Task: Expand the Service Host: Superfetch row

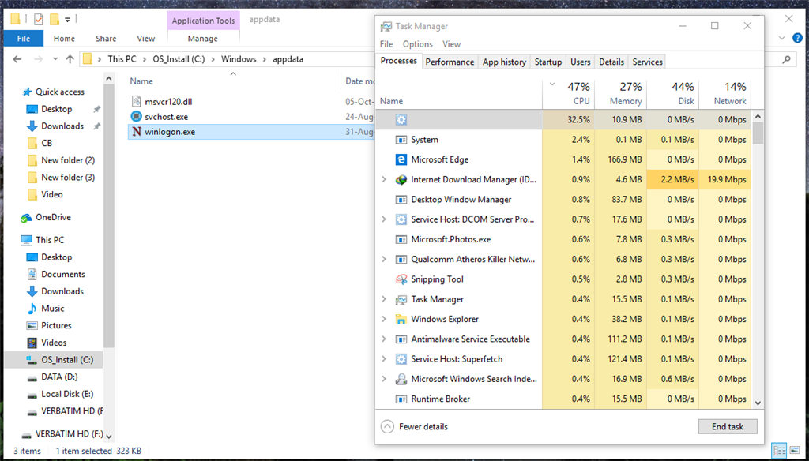Action: [384, 359]
